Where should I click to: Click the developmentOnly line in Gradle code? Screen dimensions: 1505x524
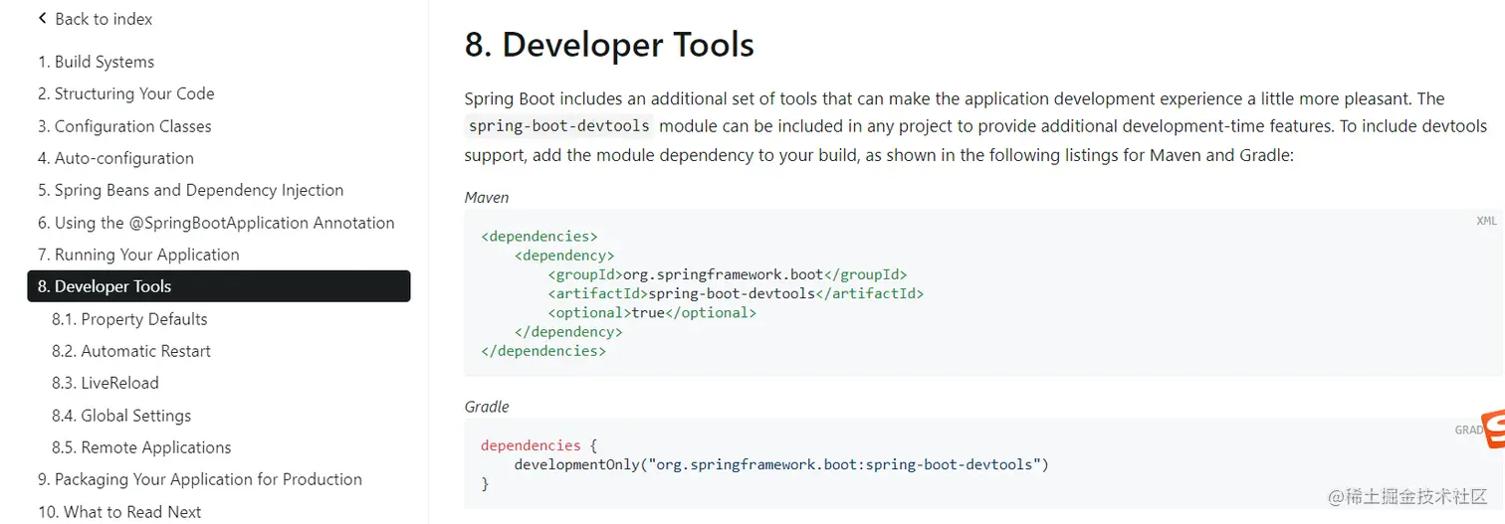(x=781, y=464)
